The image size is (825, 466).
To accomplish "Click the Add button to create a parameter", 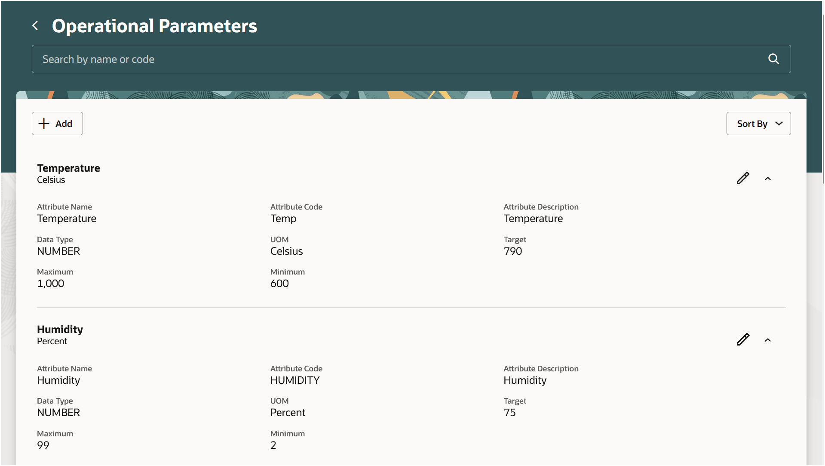I will click(x=57, y=123).
